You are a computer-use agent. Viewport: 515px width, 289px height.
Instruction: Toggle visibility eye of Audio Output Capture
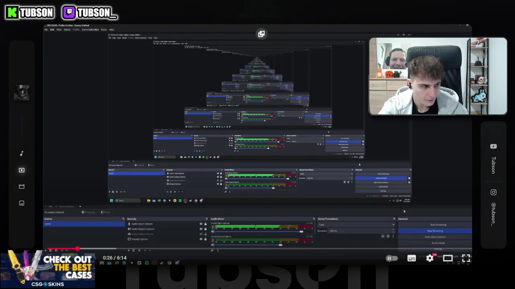(201, 229)
